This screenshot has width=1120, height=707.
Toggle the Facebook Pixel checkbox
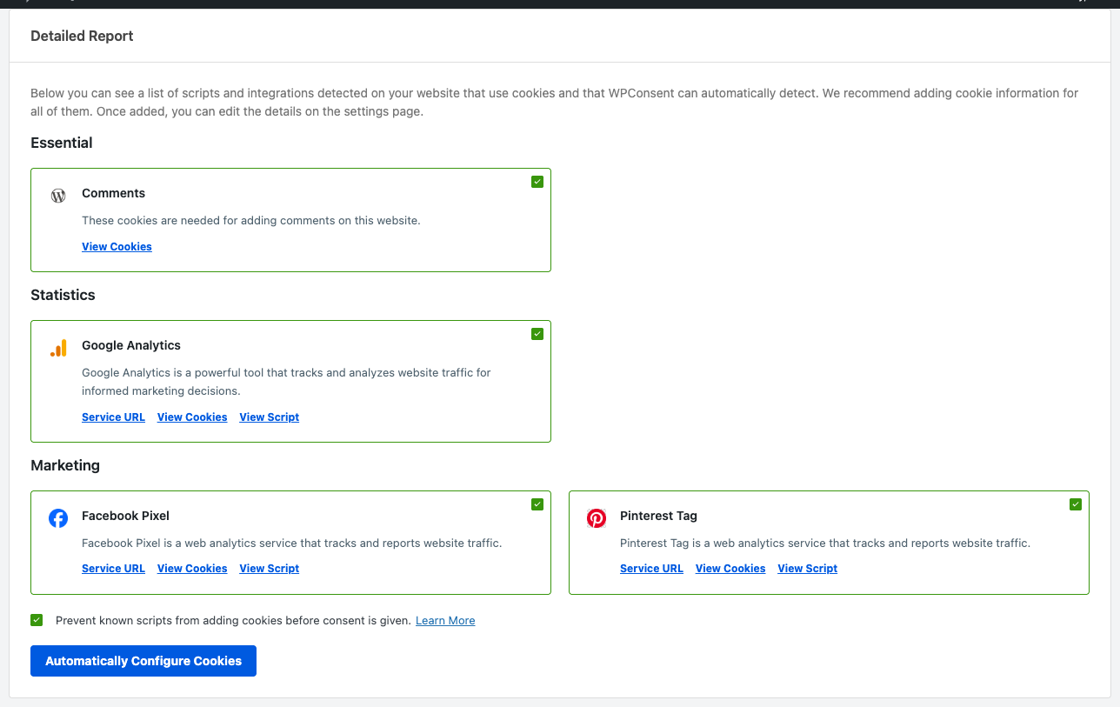pos(537,504)
